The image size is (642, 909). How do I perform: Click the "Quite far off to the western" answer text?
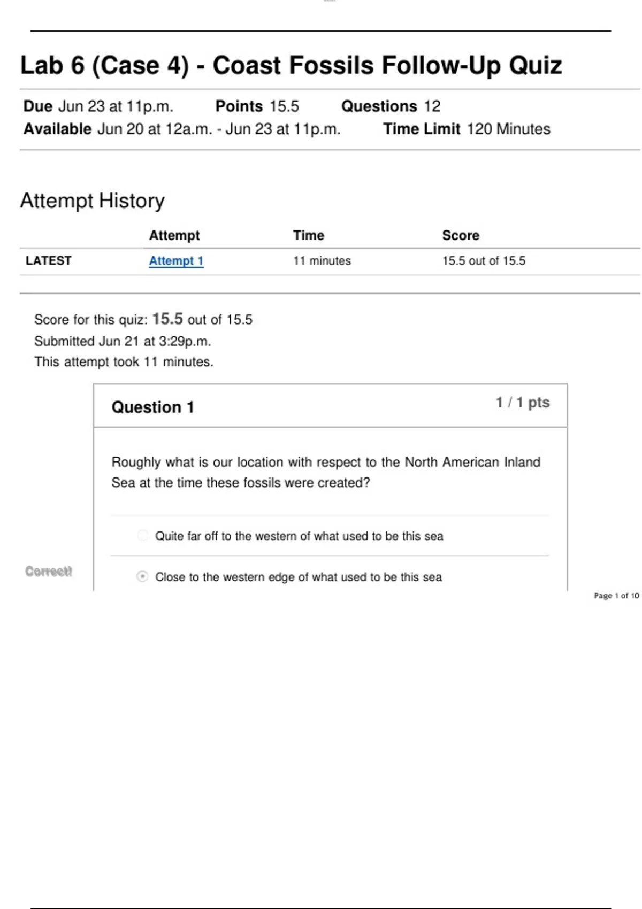(299, 536)
